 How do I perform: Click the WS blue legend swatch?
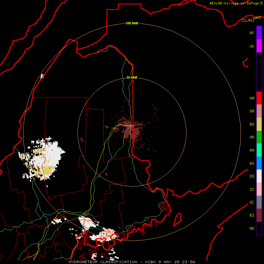(259, 163)
